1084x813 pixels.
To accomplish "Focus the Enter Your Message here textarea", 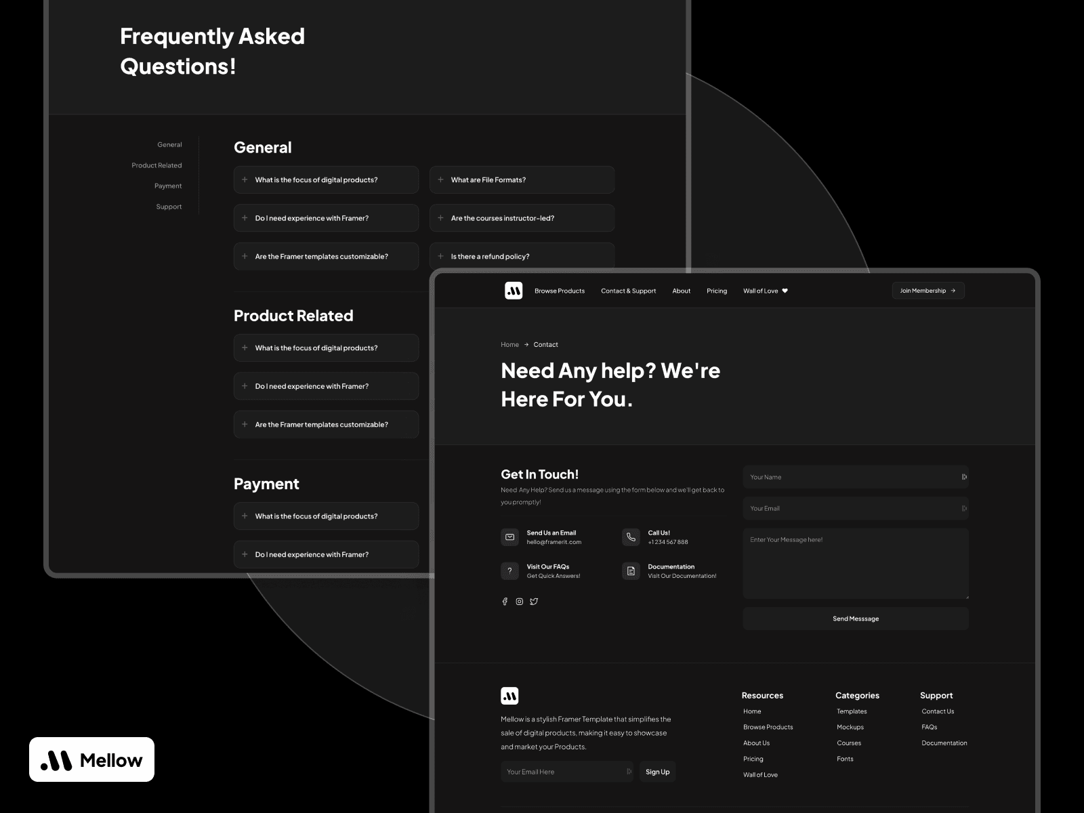I will point(856,564).
